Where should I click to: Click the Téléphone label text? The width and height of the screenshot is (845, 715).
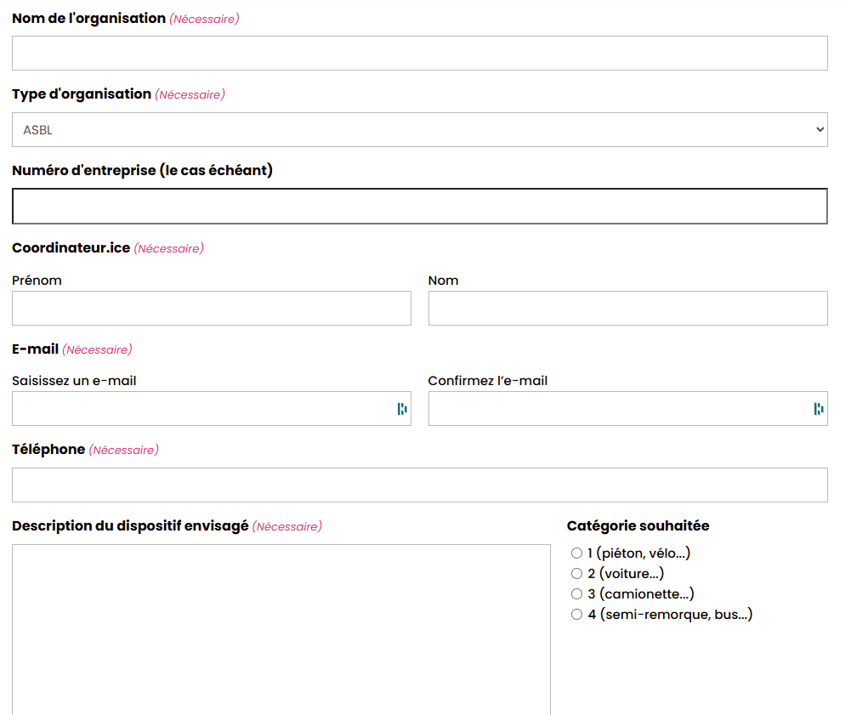48,450
